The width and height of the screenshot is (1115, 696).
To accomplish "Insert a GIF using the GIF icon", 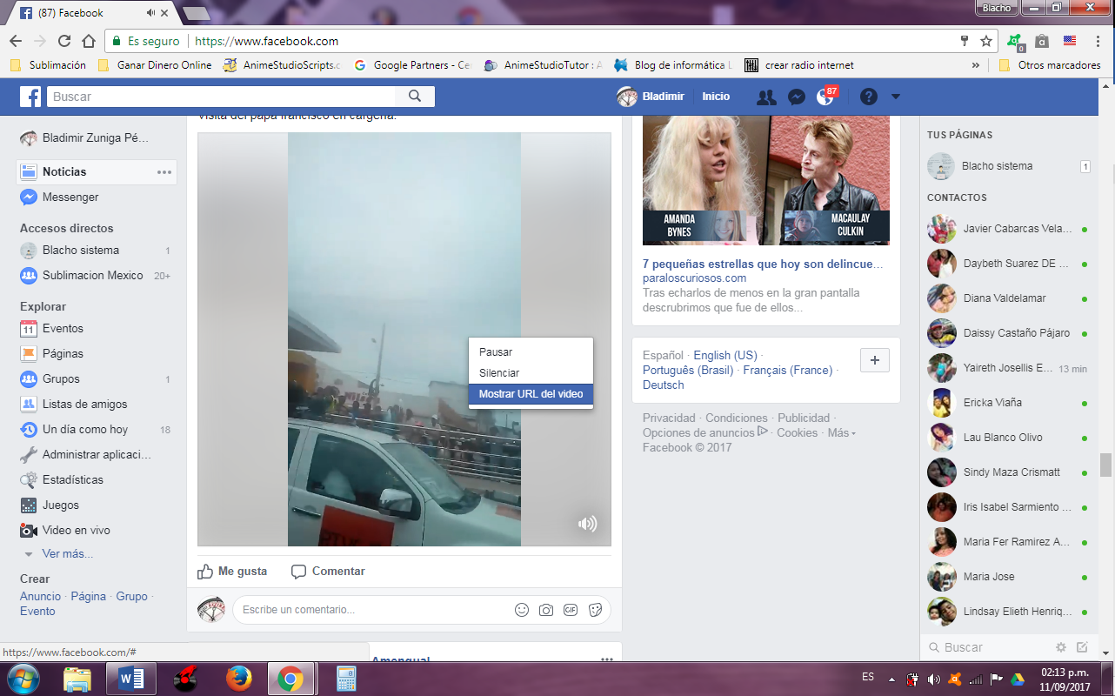I will click(x=570, y=610).
